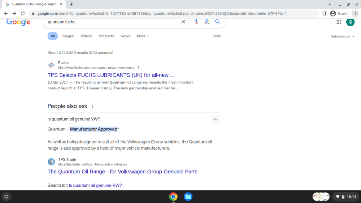
Task: Go back to the previous page
Action: click(x=6, y=14)
